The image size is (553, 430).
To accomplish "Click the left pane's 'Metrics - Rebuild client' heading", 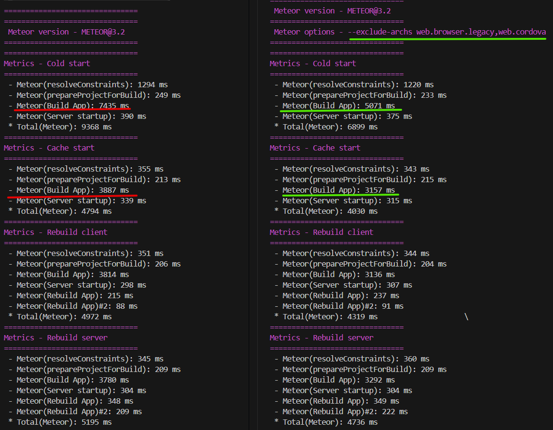I will point(56,232).
